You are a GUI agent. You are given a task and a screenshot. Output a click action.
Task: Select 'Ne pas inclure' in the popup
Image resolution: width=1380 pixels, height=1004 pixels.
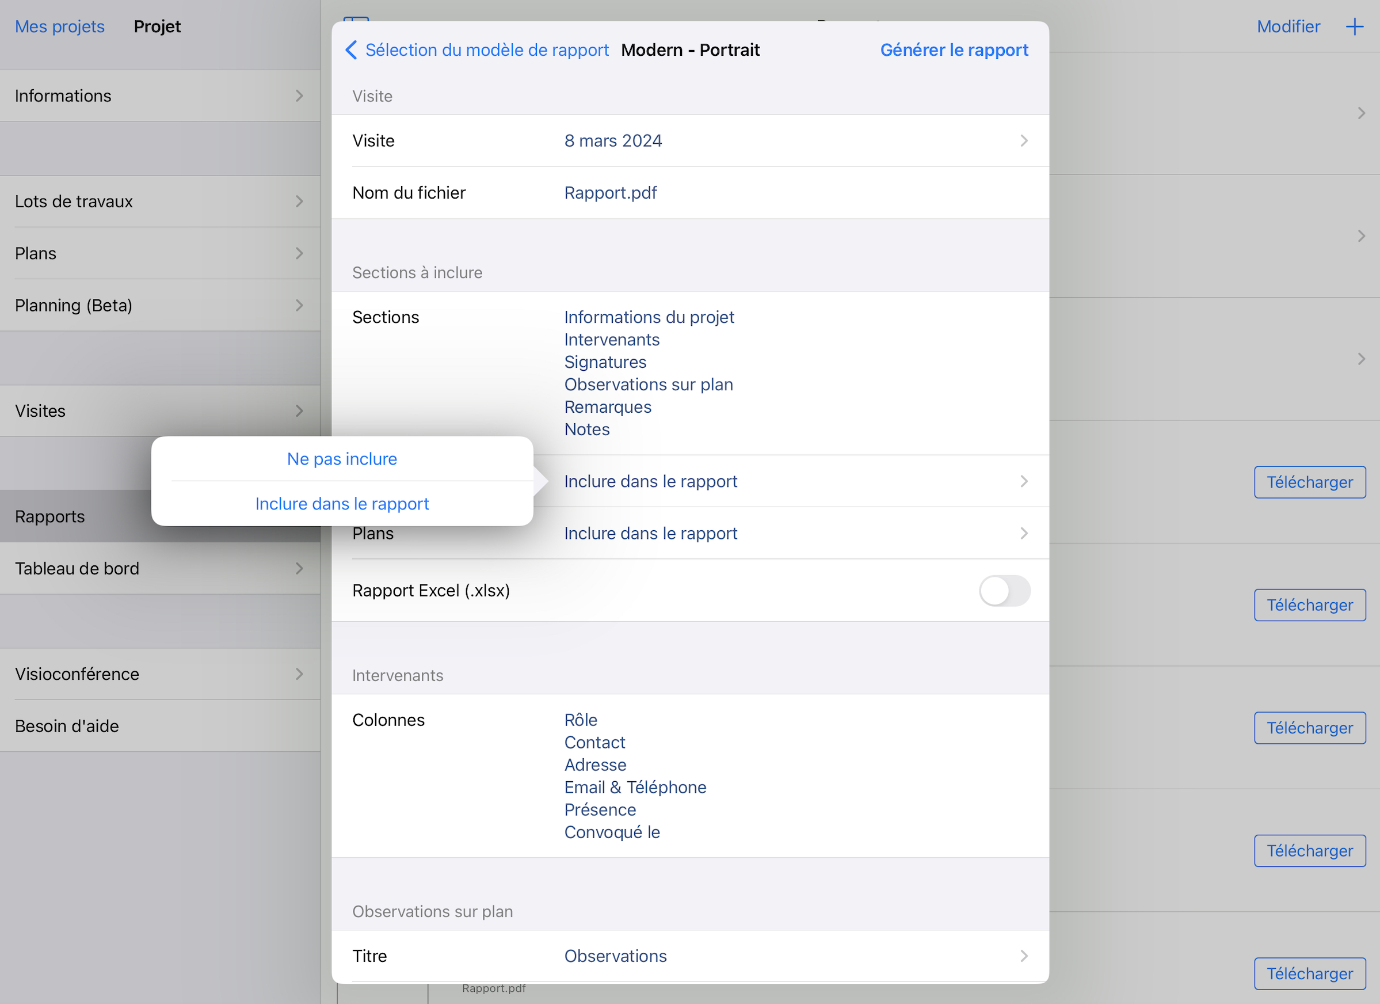click(x=342, y=458)
